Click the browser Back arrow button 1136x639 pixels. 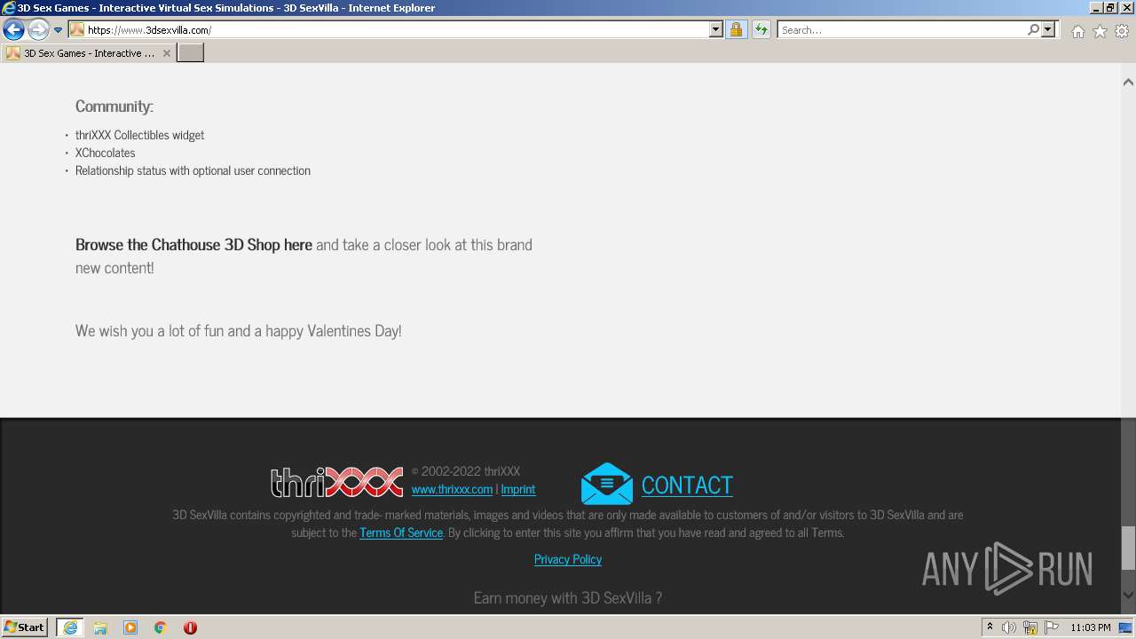[x=13, y=30]
